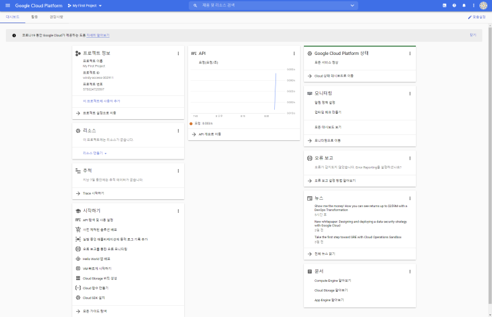Click the 뉴스 card header icon
This screenshot has height=317, width=492.
309,198
